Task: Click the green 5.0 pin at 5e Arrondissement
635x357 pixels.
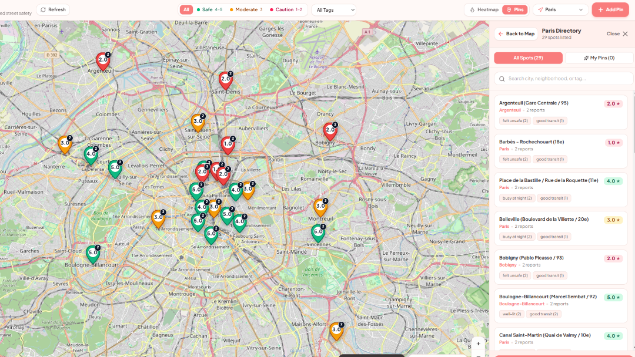Action: (x=212, y=235)
